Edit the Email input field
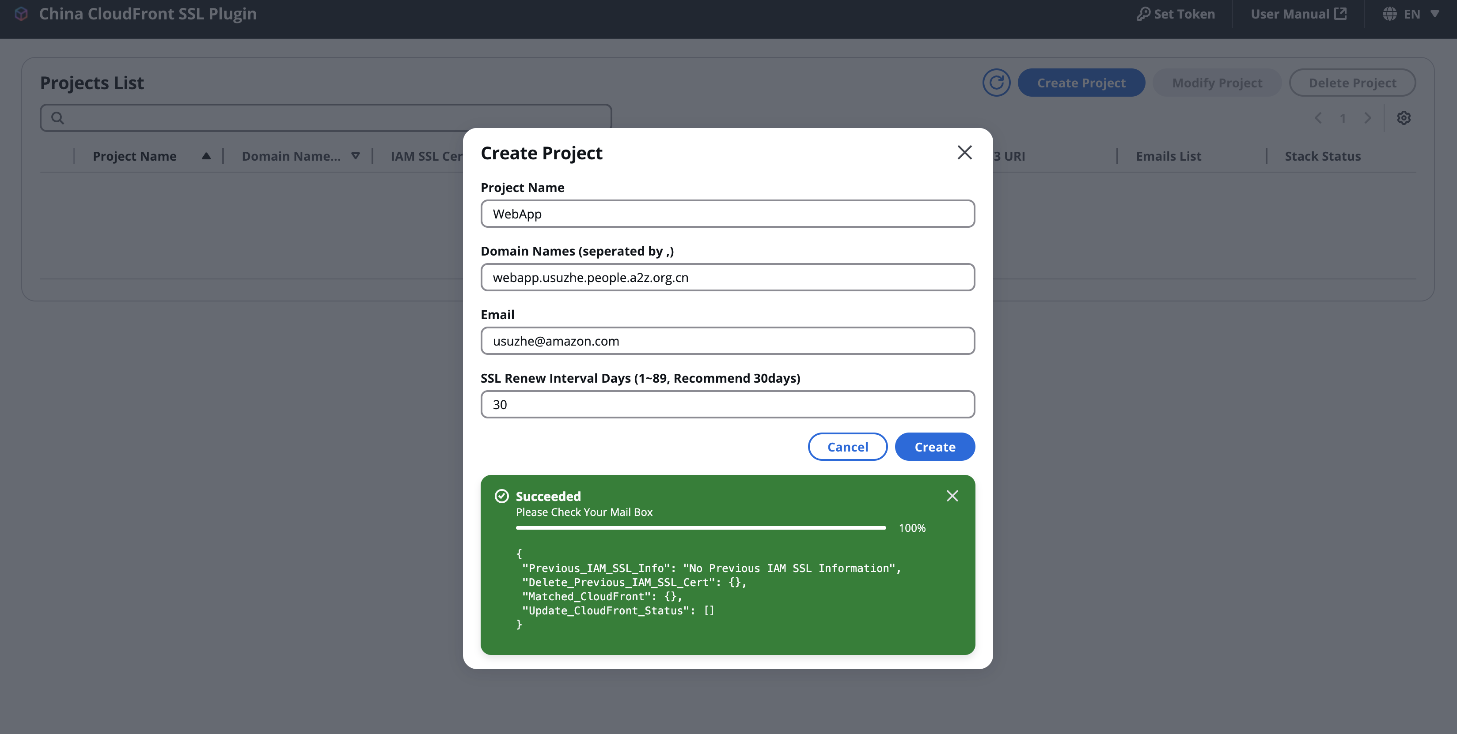 727,341
